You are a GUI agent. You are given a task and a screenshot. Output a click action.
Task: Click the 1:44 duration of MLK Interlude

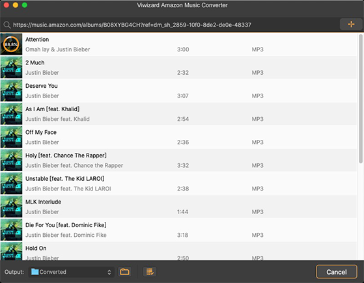[x=183, y=212]
